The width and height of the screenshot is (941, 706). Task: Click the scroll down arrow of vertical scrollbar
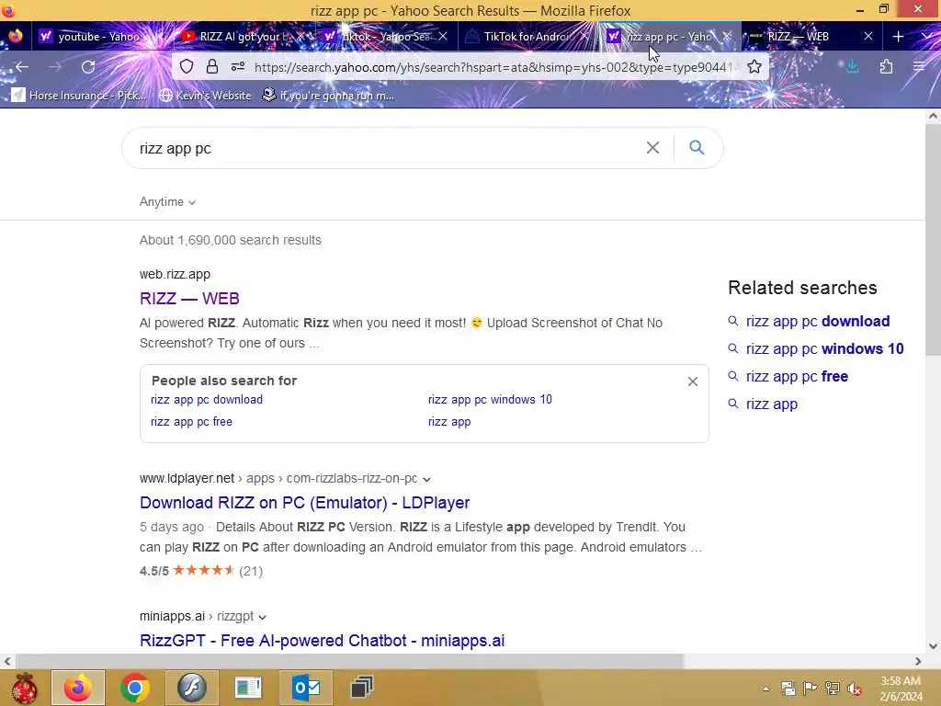click(x=934, y=646)
